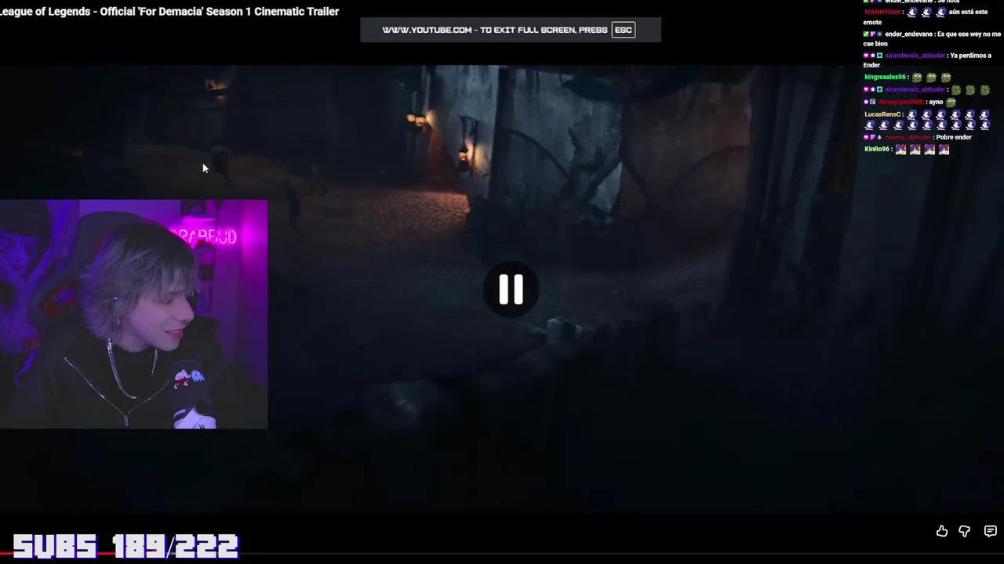Select chat username danyquijasOMG
Screen dimensions: 1004x564
pos(900,102)
